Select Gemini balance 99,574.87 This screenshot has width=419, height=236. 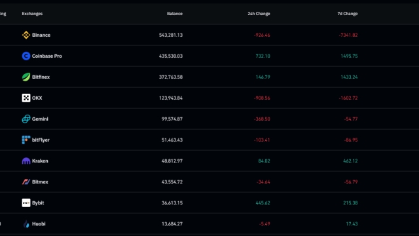point(172,119)
